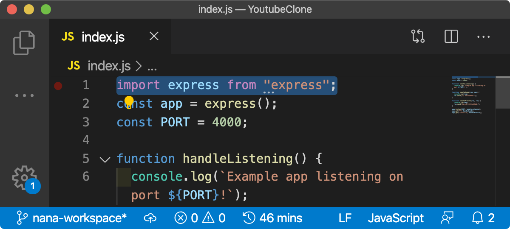Click the lightbulb quick fix icon

click(x=129, y=102)
